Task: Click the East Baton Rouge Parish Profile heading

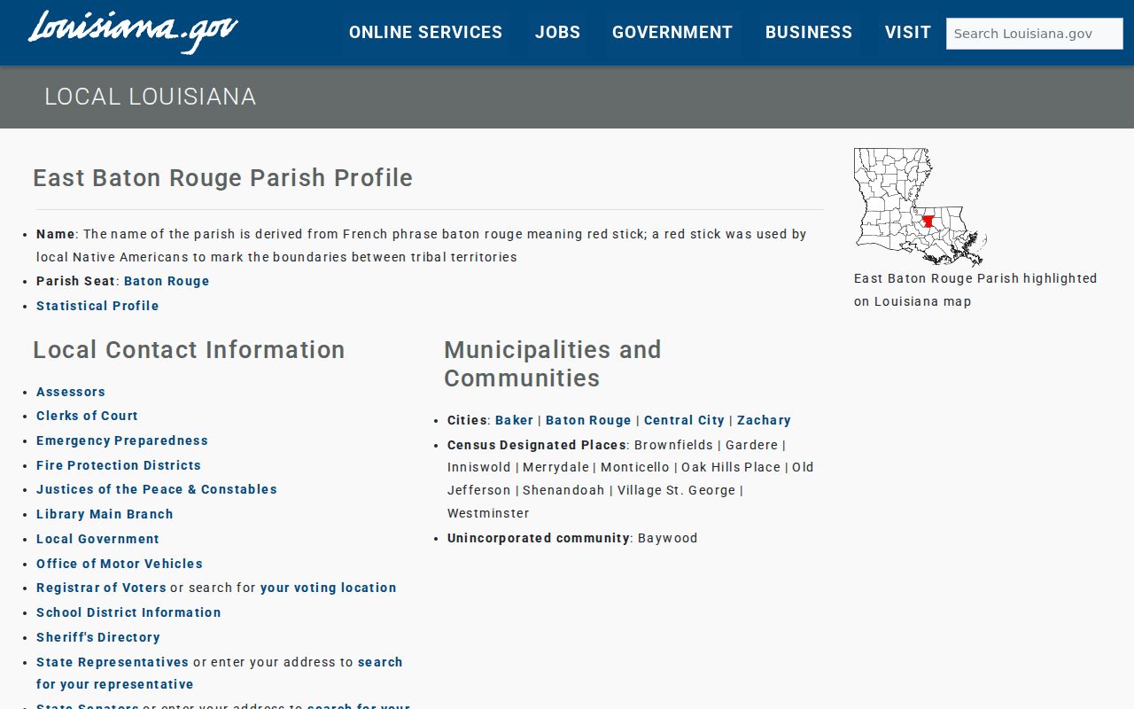Action: tap(223, 178)
